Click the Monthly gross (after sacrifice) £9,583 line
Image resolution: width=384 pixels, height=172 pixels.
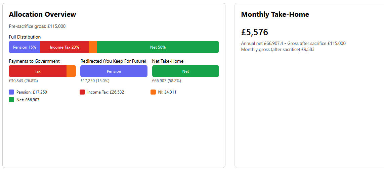coord(278,50)
